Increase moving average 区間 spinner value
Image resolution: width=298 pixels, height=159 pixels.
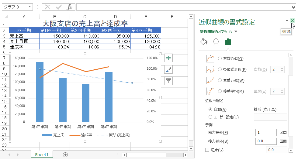[282, 90]
